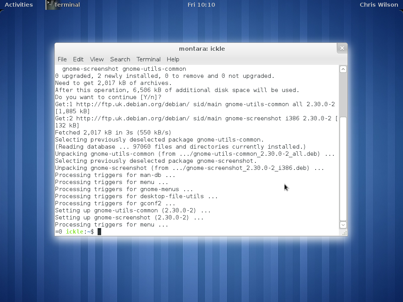
Task: Click the scrollbar trough above the thumb
Action: click(343, 94)
